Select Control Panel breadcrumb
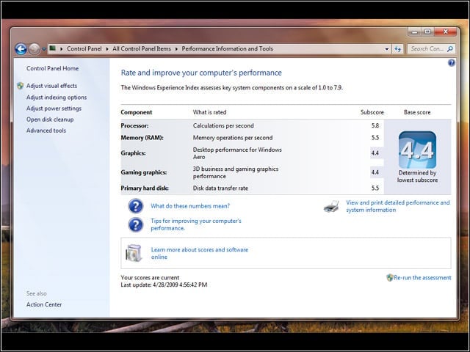Image resolution: width=470 pixels, height=352 pixels. click(84, 49)
